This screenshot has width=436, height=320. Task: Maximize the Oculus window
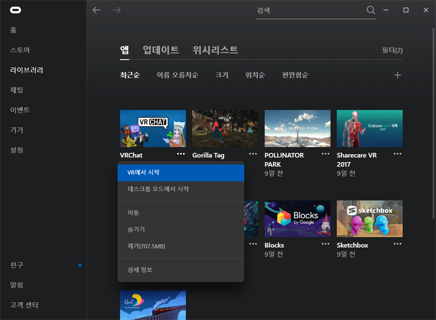(x=406, y=10)
